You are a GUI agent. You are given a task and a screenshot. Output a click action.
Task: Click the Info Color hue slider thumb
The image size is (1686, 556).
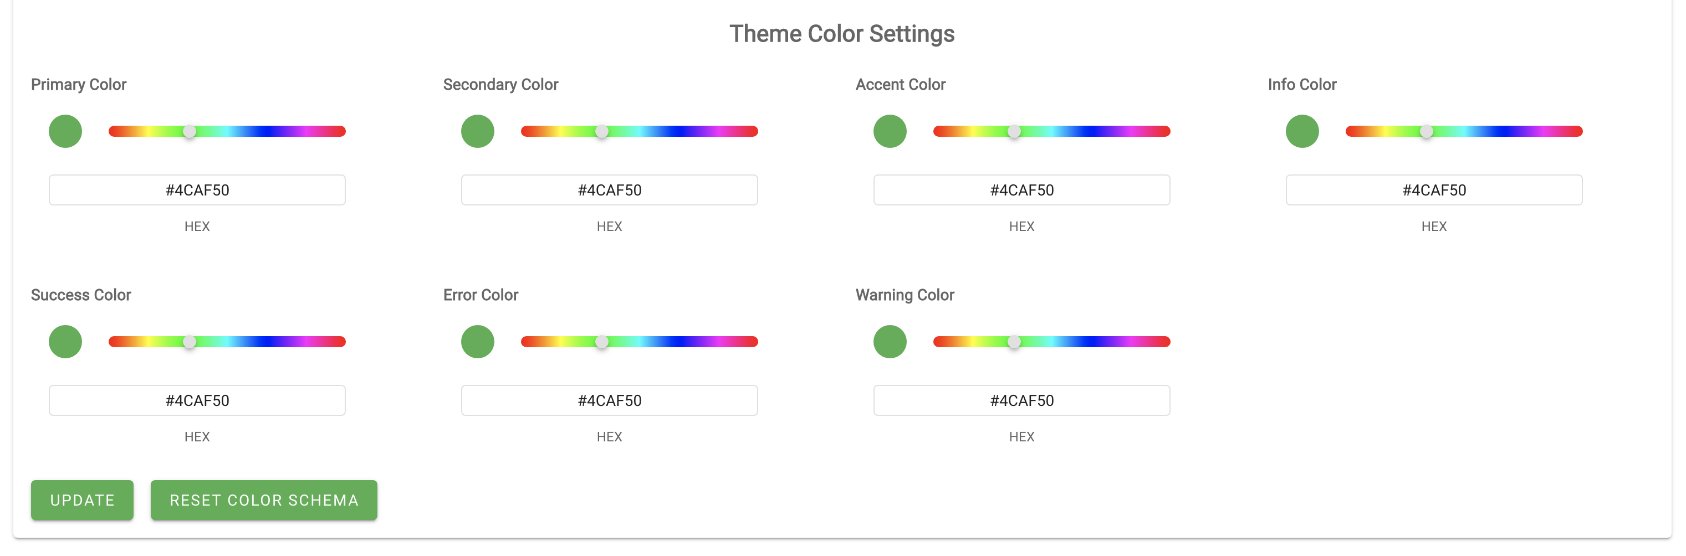coord(1426,131)
